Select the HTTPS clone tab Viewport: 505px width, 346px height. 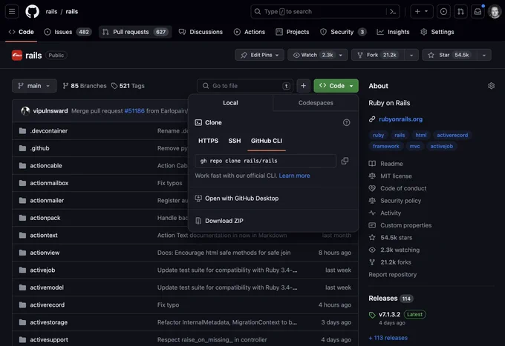point(208,141)
